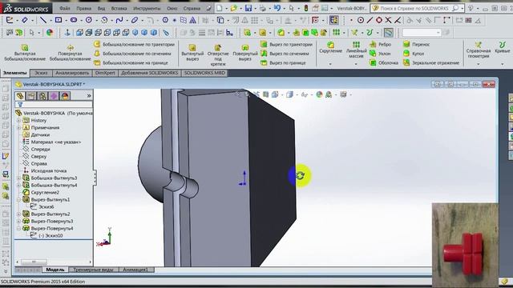The height and width of the screenshot is (288, 513).
Task: Click the appearance color wheel icon
Action: tap(50, 32)
